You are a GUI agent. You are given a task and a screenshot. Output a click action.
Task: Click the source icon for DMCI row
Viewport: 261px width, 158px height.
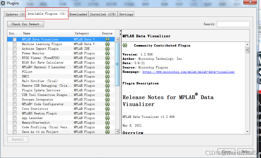tap(107, 76)
